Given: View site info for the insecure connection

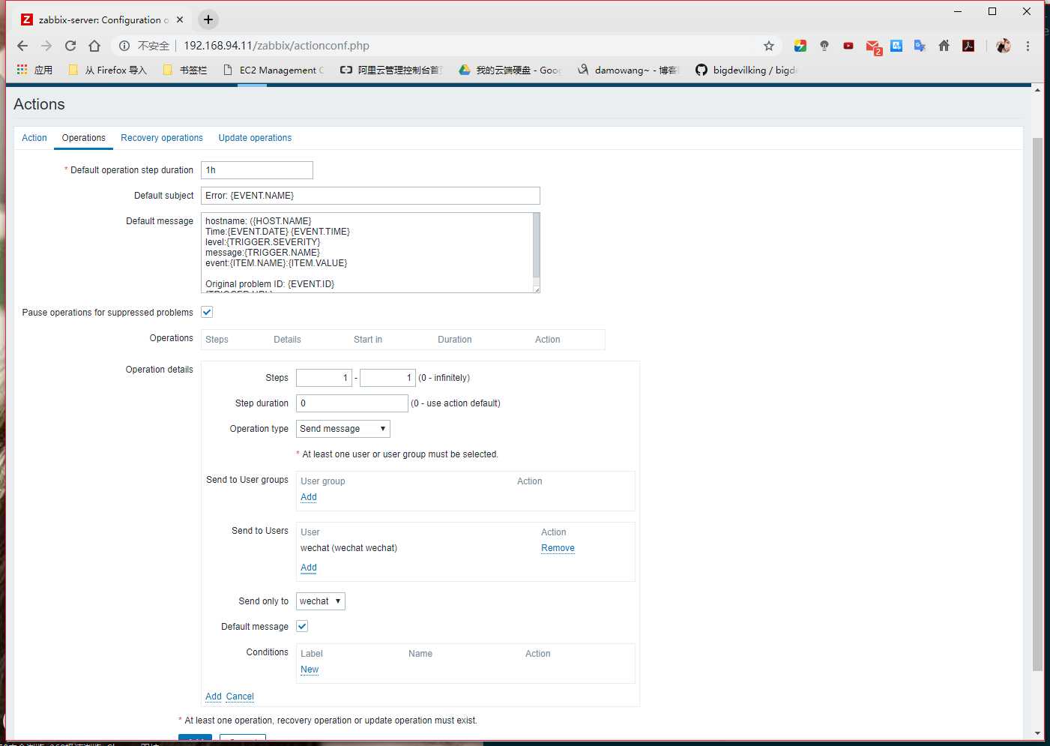Looking at the screenshot, I should [125, 46].
